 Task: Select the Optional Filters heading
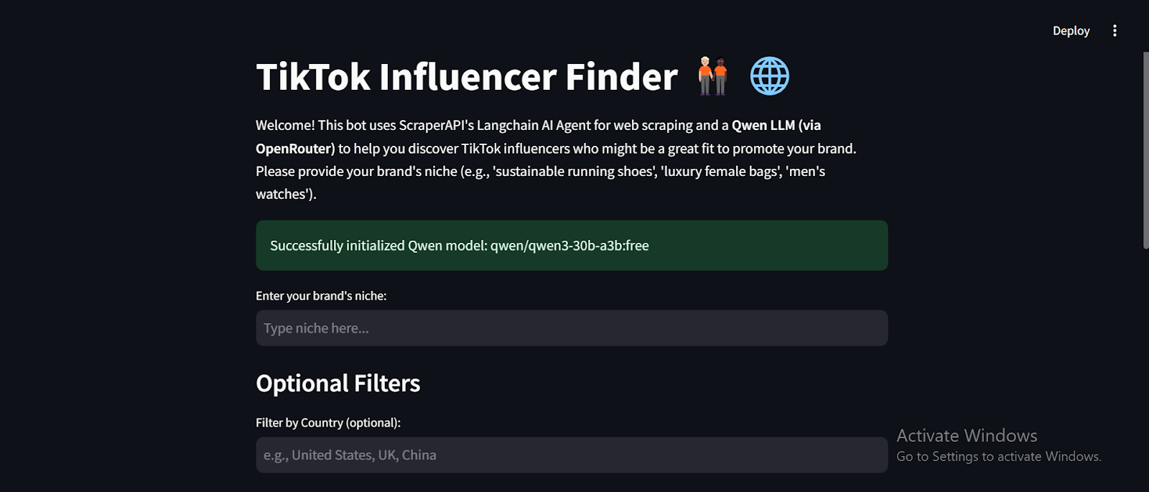click(338, 384)
